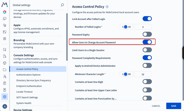
Task: Click the Number of Failed Logins slider
Action: click(126, 27)
